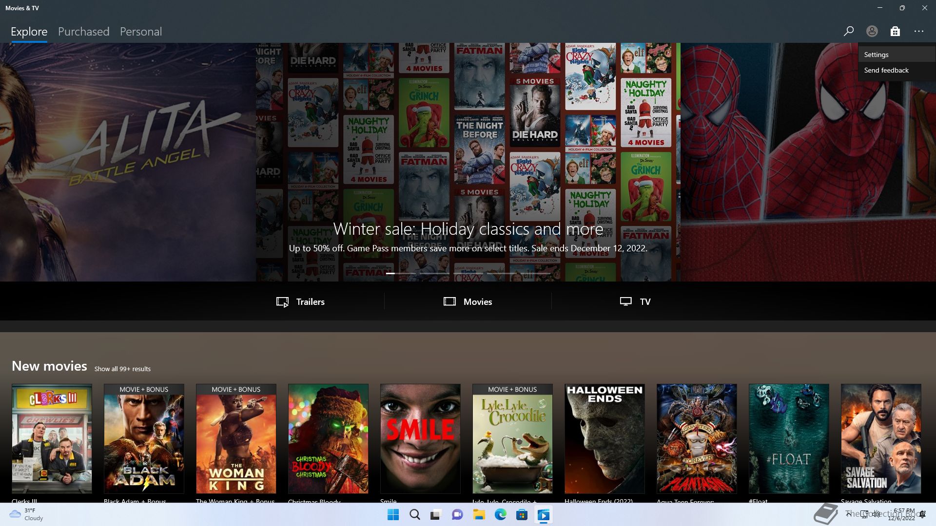Open the Black Adam + Bonus poster
936x526 pixels.
point(144,439)
